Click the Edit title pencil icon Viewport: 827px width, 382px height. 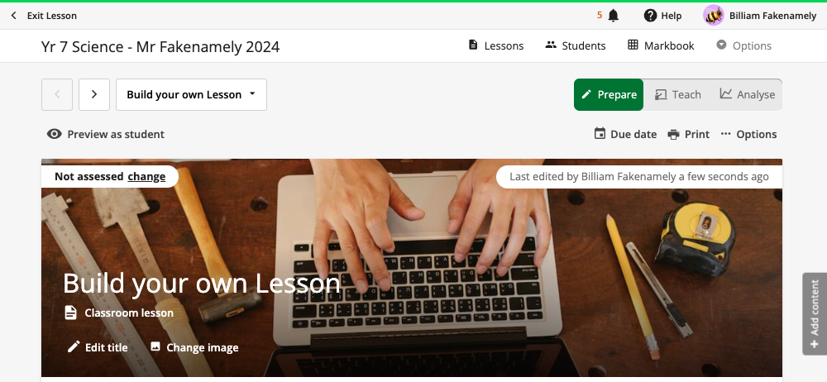coord(74,346)
